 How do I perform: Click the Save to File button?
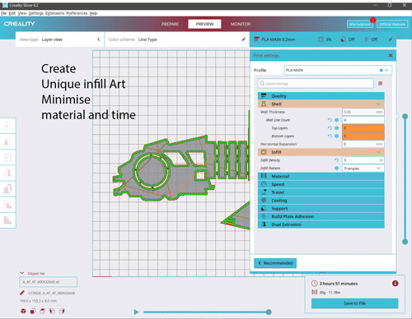click(354, 303)
